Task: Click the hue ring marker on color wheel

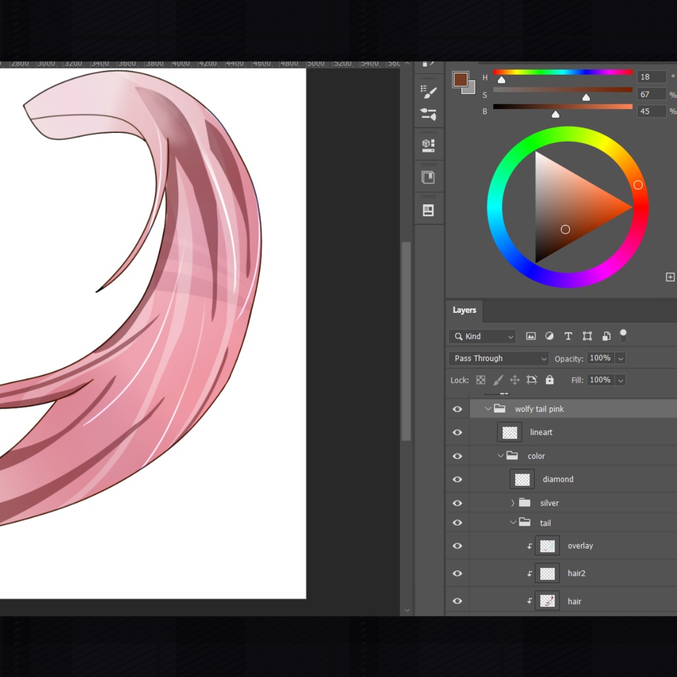Action: [x=638, y=185]
